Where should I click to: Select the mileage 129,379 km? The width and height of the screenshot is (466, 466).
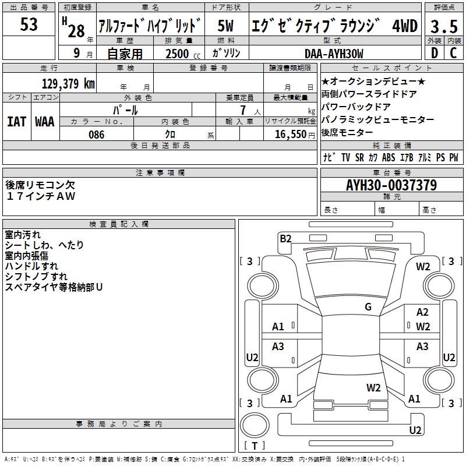tap(68, 83)
